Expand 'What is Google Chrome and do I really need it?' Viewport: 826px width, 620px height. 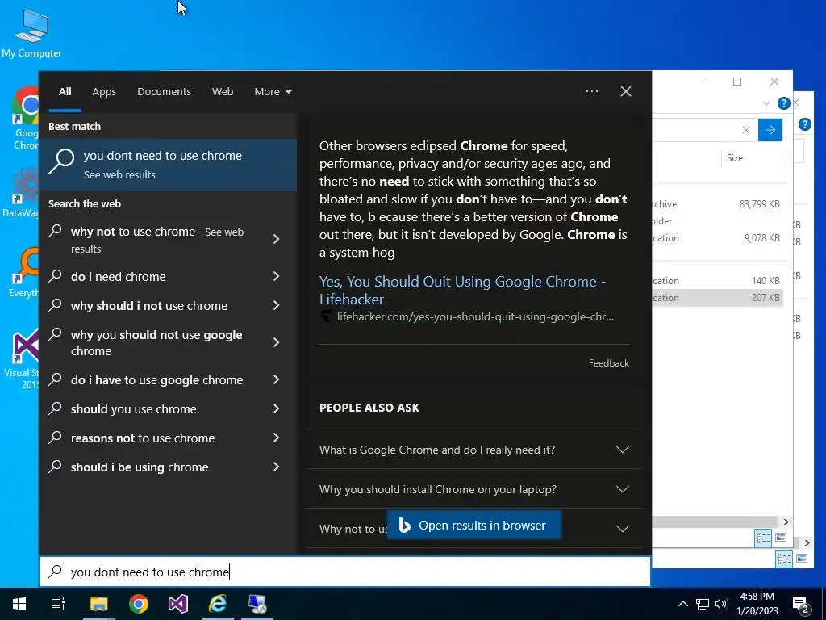click(474, 450)
